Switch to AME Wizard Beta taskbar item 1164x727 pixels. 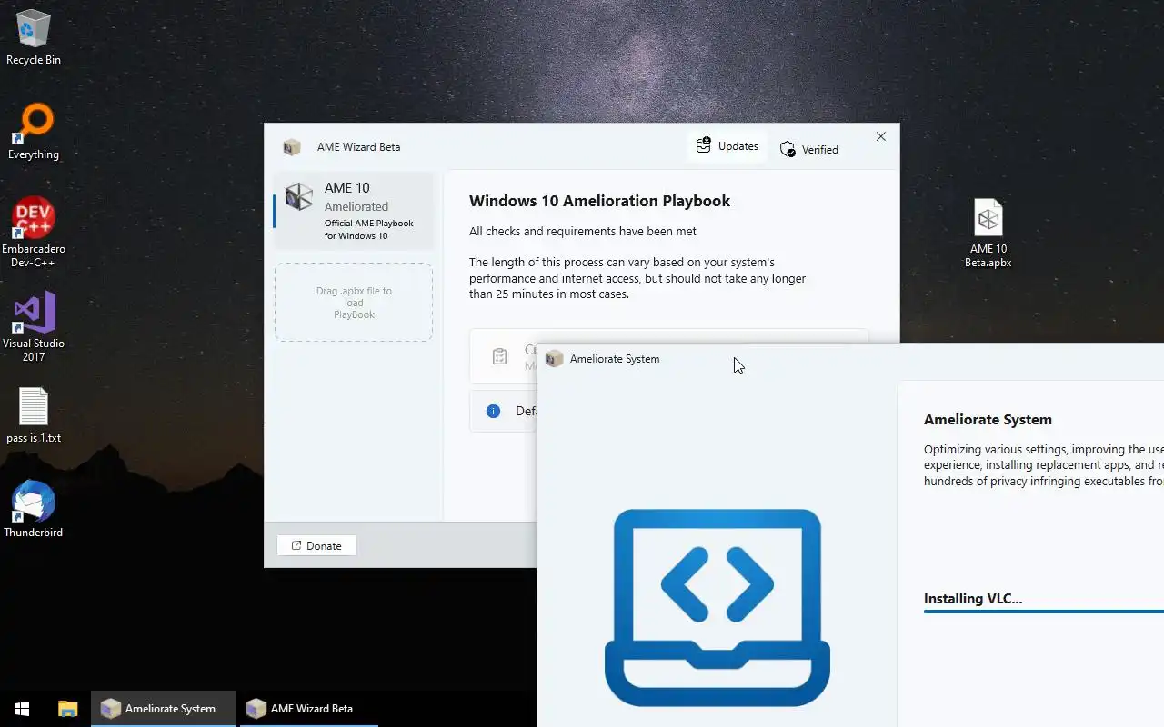[309, 709]
